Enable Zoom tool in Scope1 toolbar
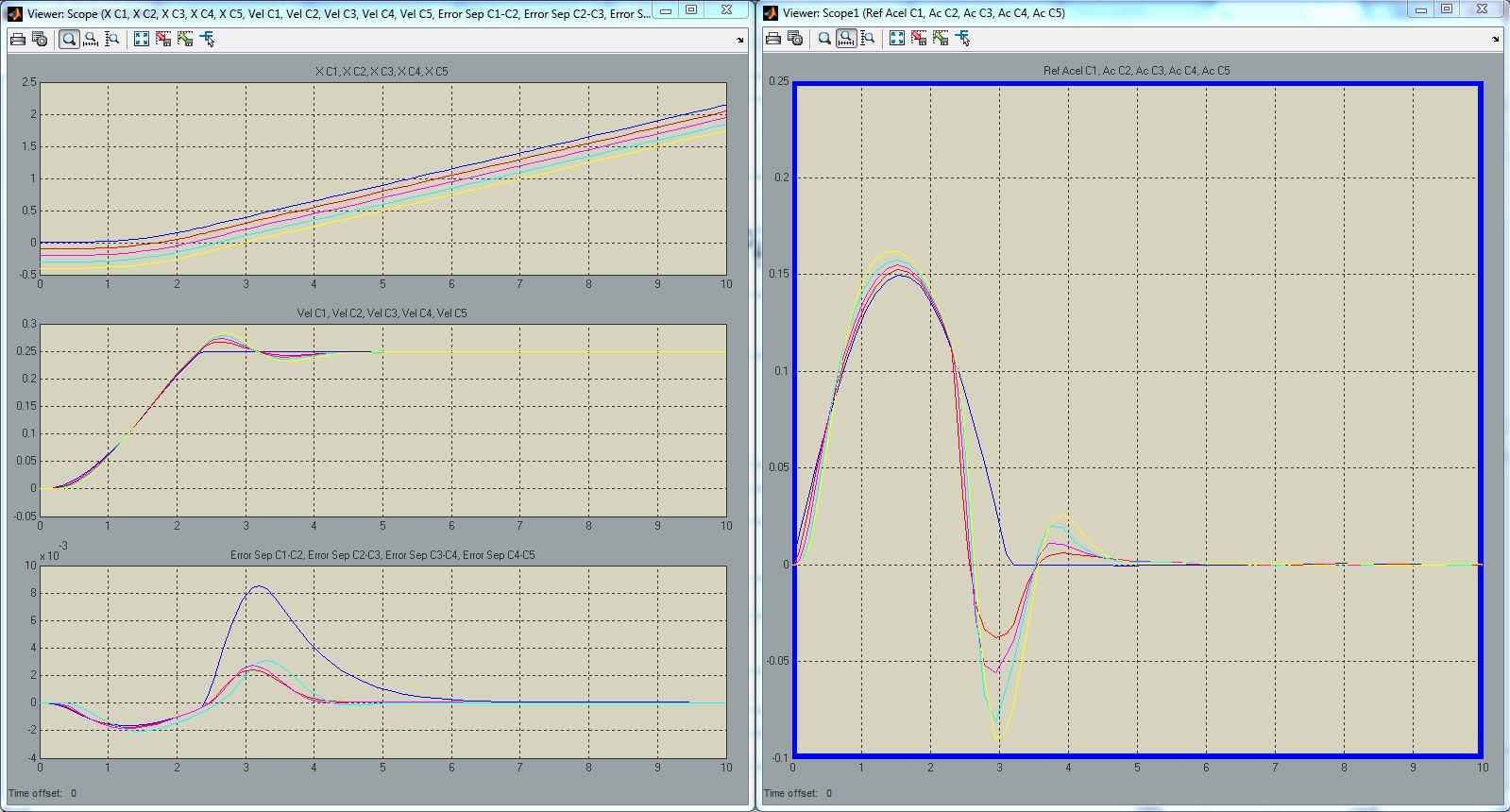Screen dimensions: 1510x812 click(824, 39)
